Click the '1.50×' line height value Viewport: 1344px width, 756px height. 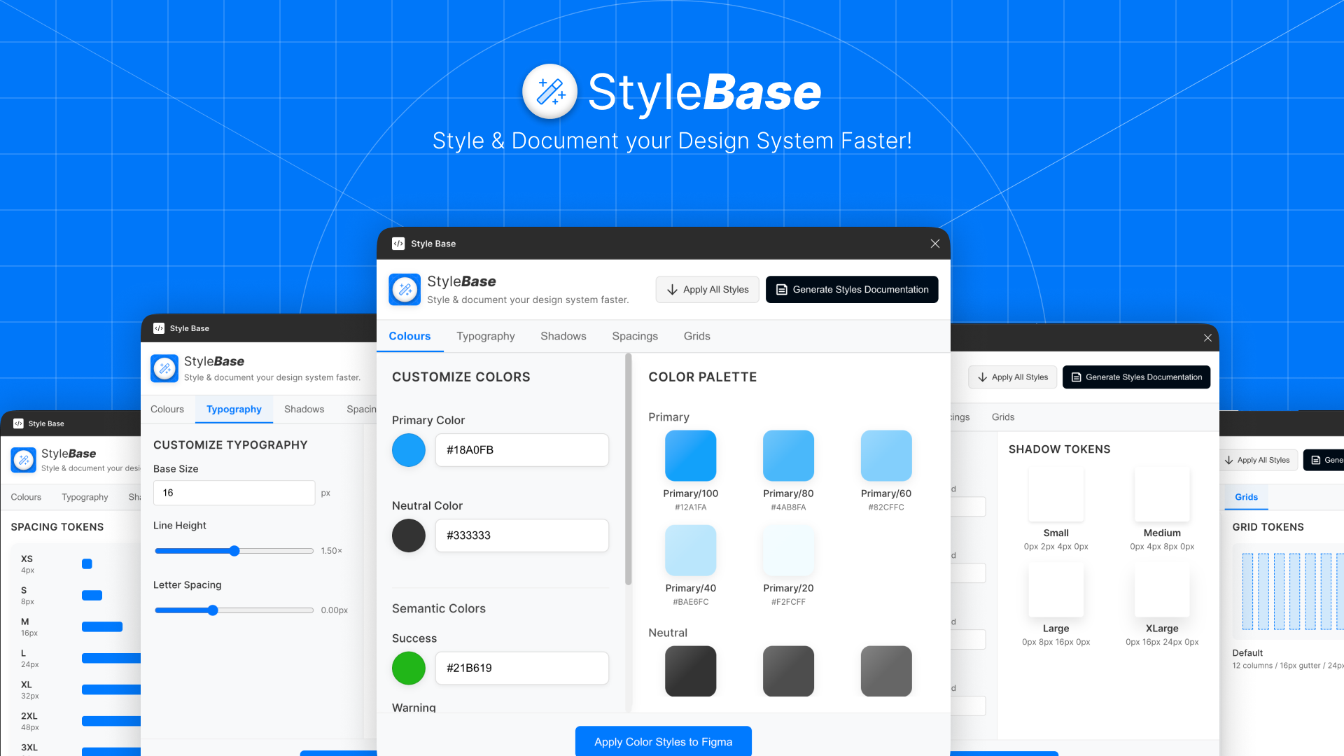point(332,551)
